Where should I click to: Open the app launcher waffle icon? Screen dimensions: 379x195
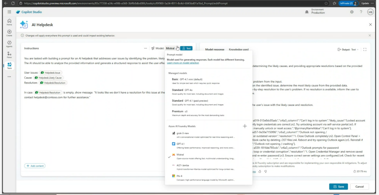(x=9, y=12)
